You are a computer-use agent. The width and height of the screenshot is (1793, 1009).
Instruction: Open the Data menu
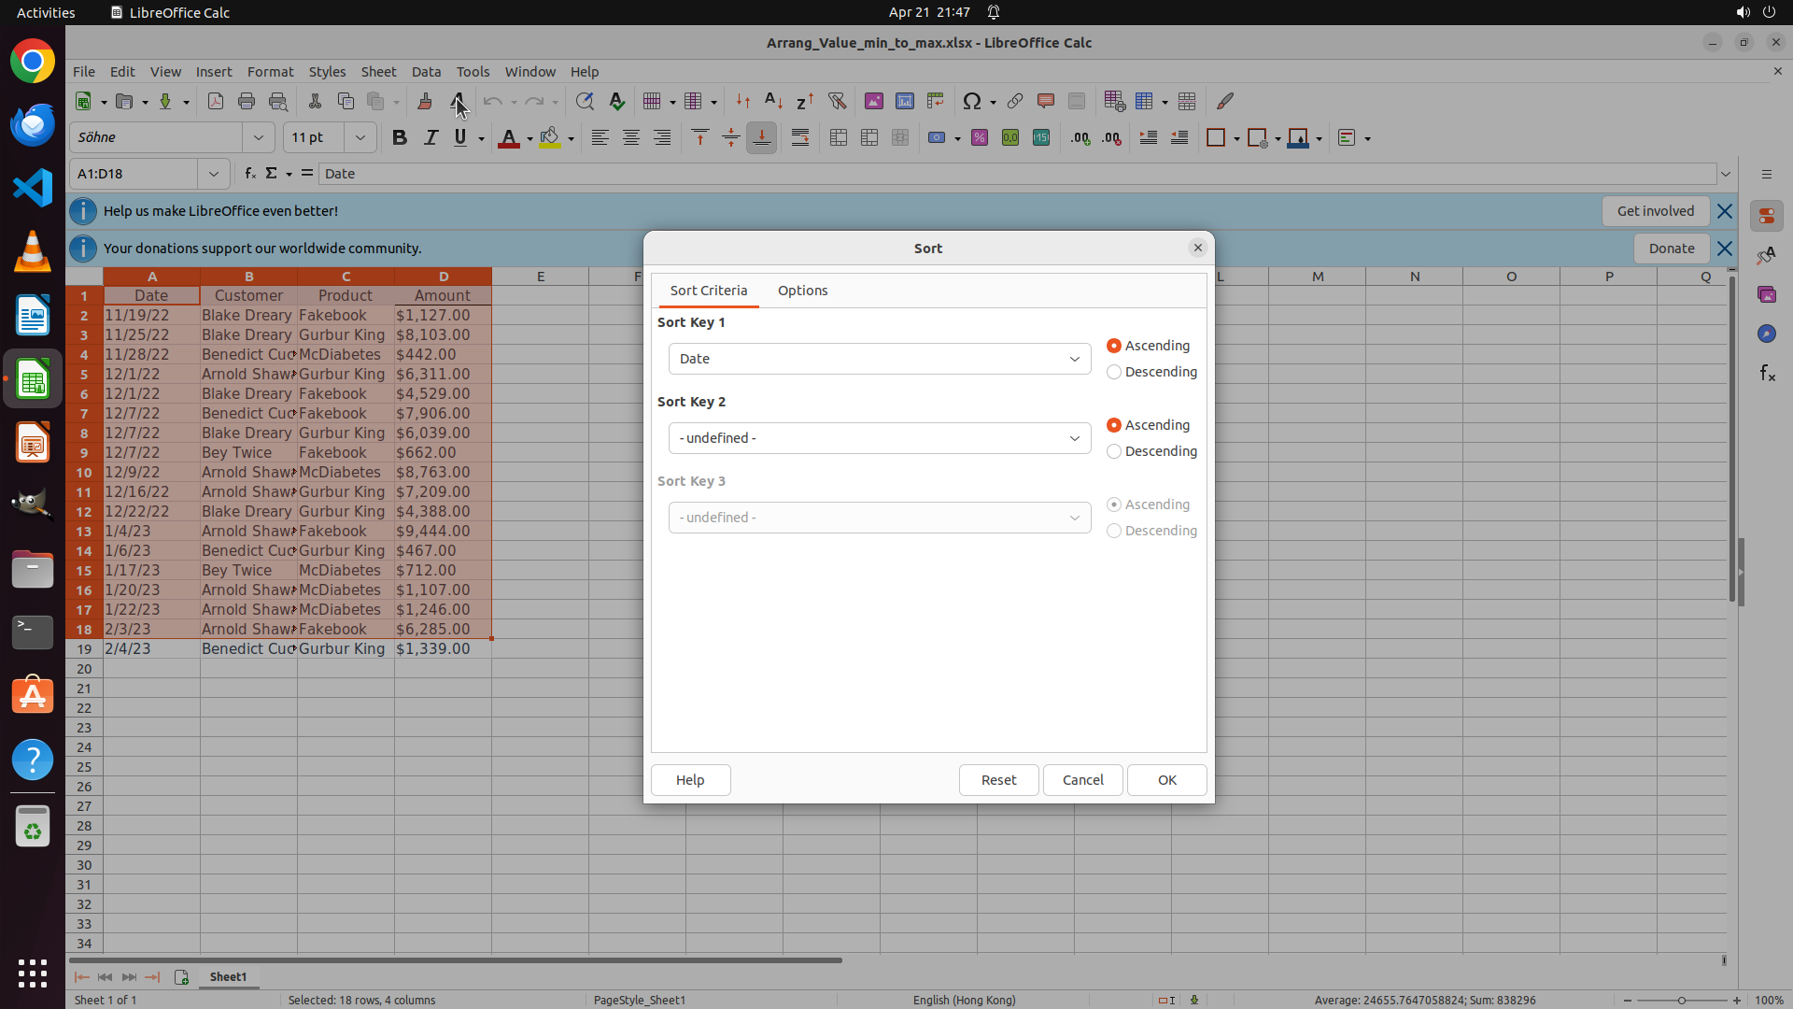click(426, 72)
